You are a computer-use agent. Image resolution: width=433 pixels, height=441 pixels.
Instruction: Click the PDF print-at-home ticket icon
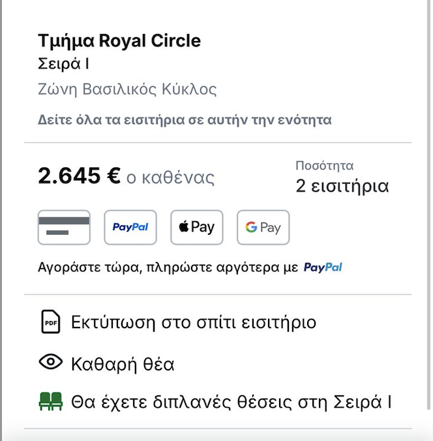[50, 322]
